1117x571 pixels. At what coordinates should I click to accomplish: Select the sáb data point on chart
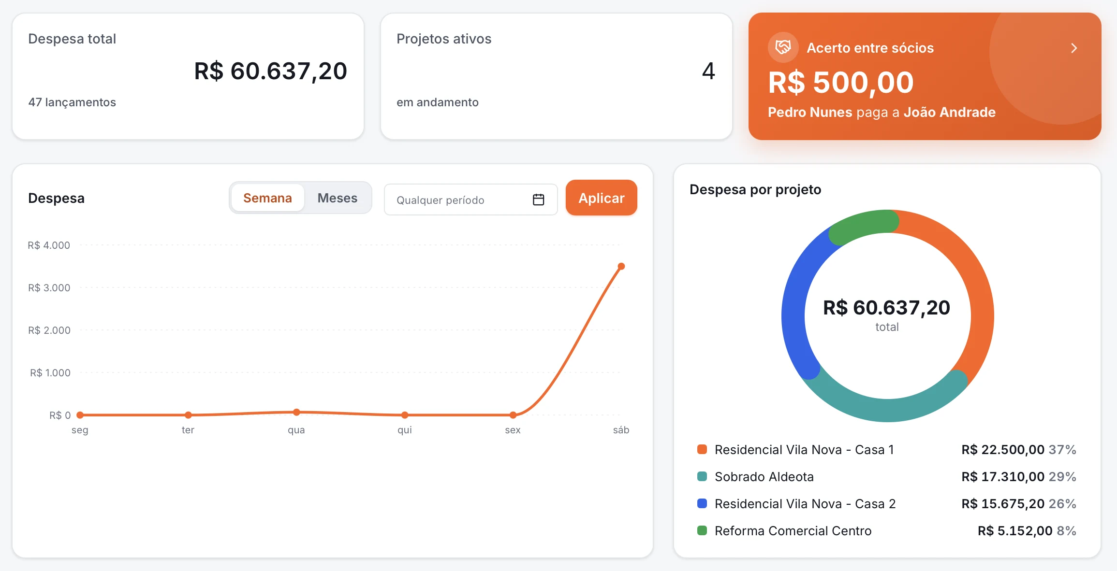coord(621,266)
